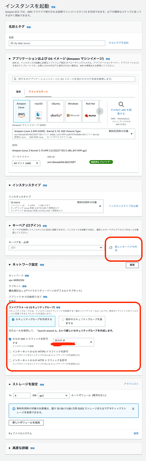
Task: Collapse the key pair login section
Action: coord(10,226)
